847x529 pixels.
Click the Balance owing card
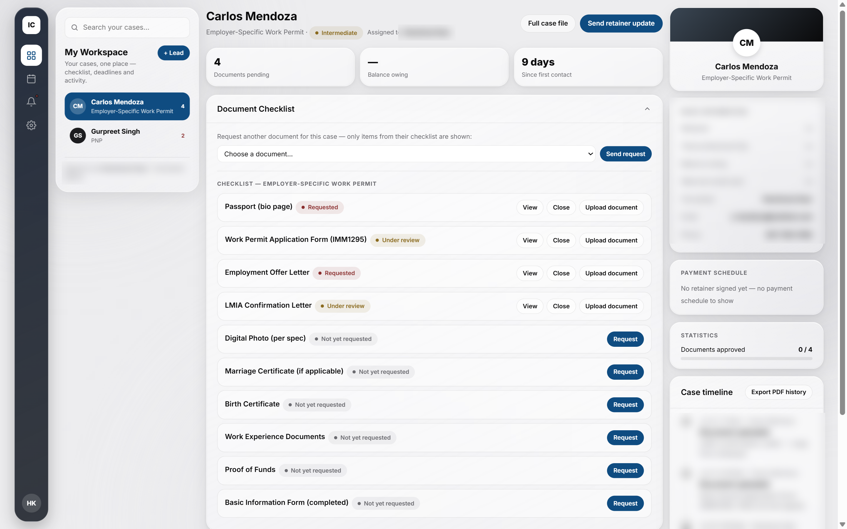click(x=434, y=67)
